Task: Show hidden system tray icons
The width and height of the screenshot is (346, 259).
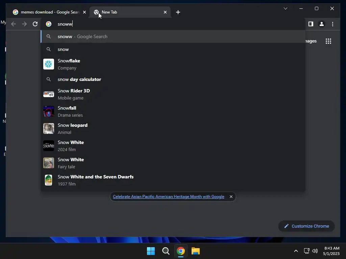Action: pyautogui.click(x=296, y=251)
